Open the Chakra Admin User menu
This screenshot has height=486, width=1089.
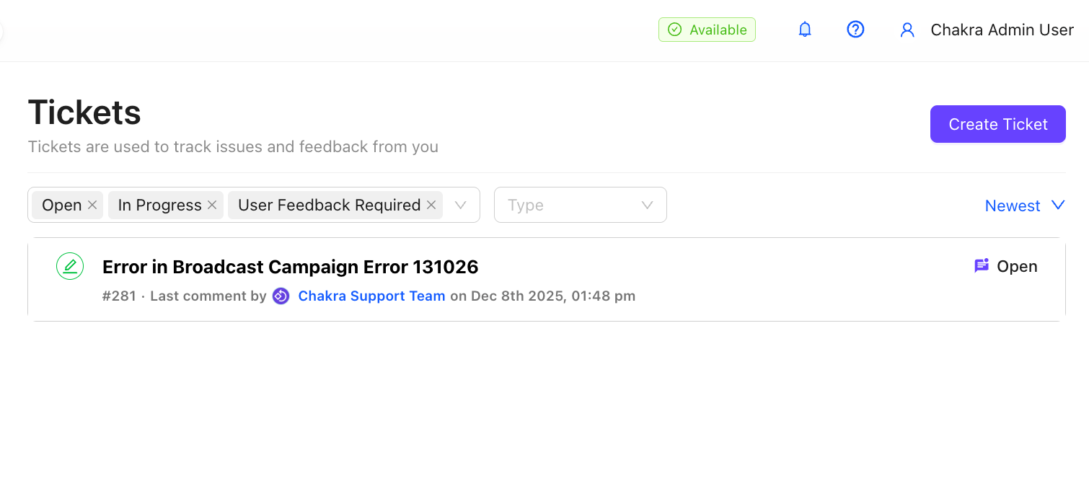1002,30
